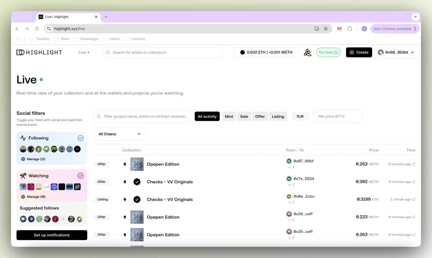Click first avatar in Suggested follows

click(23, 219)
